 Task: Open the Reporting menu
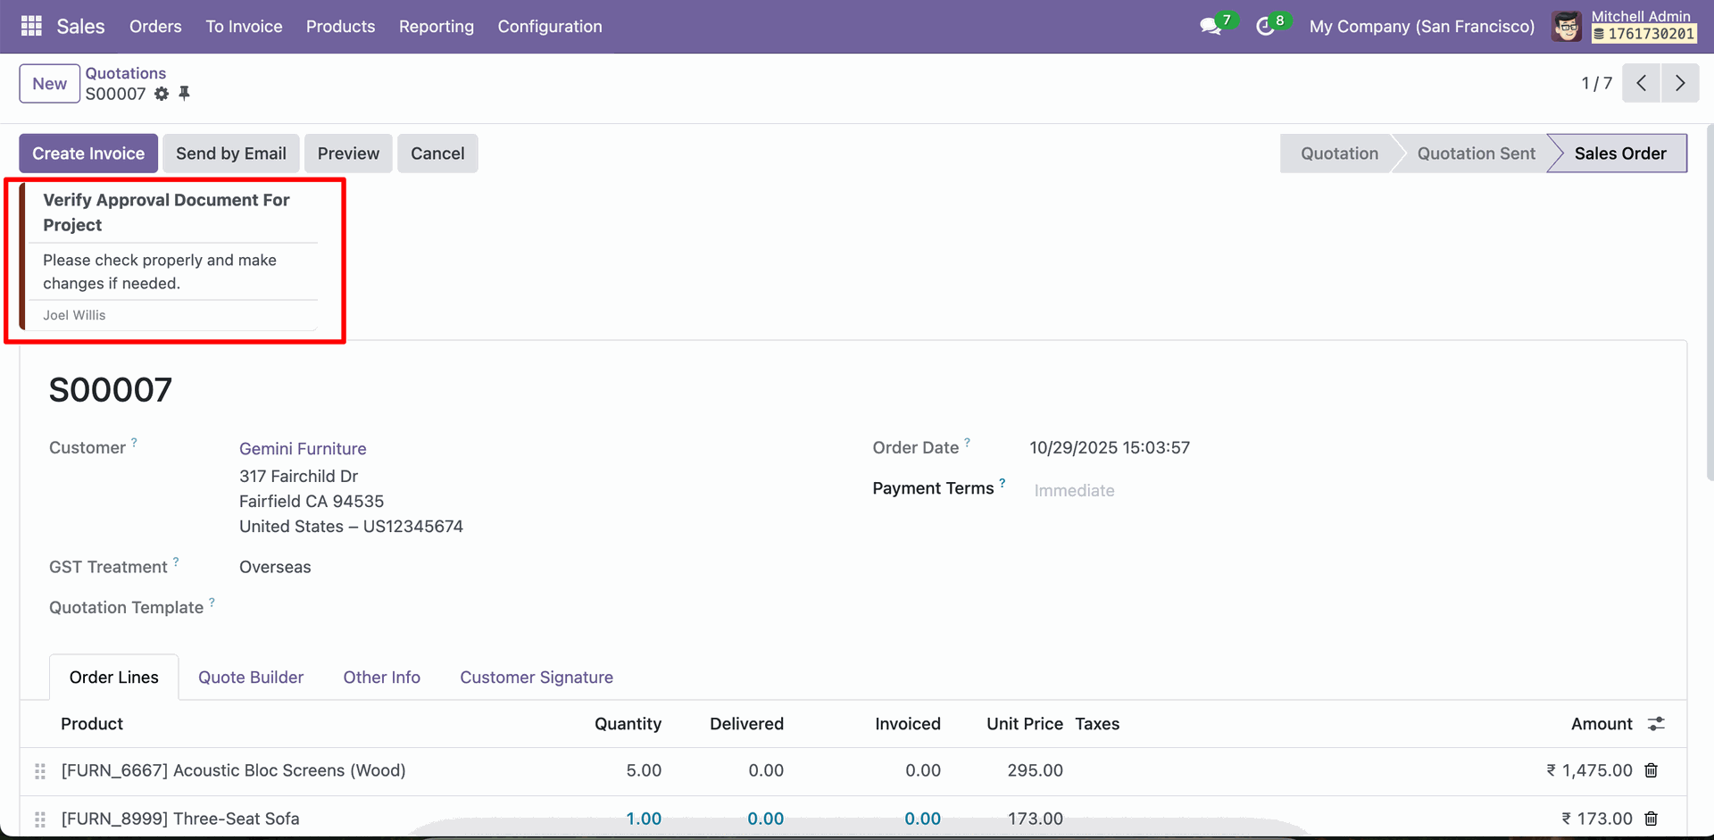pos(436,27)
